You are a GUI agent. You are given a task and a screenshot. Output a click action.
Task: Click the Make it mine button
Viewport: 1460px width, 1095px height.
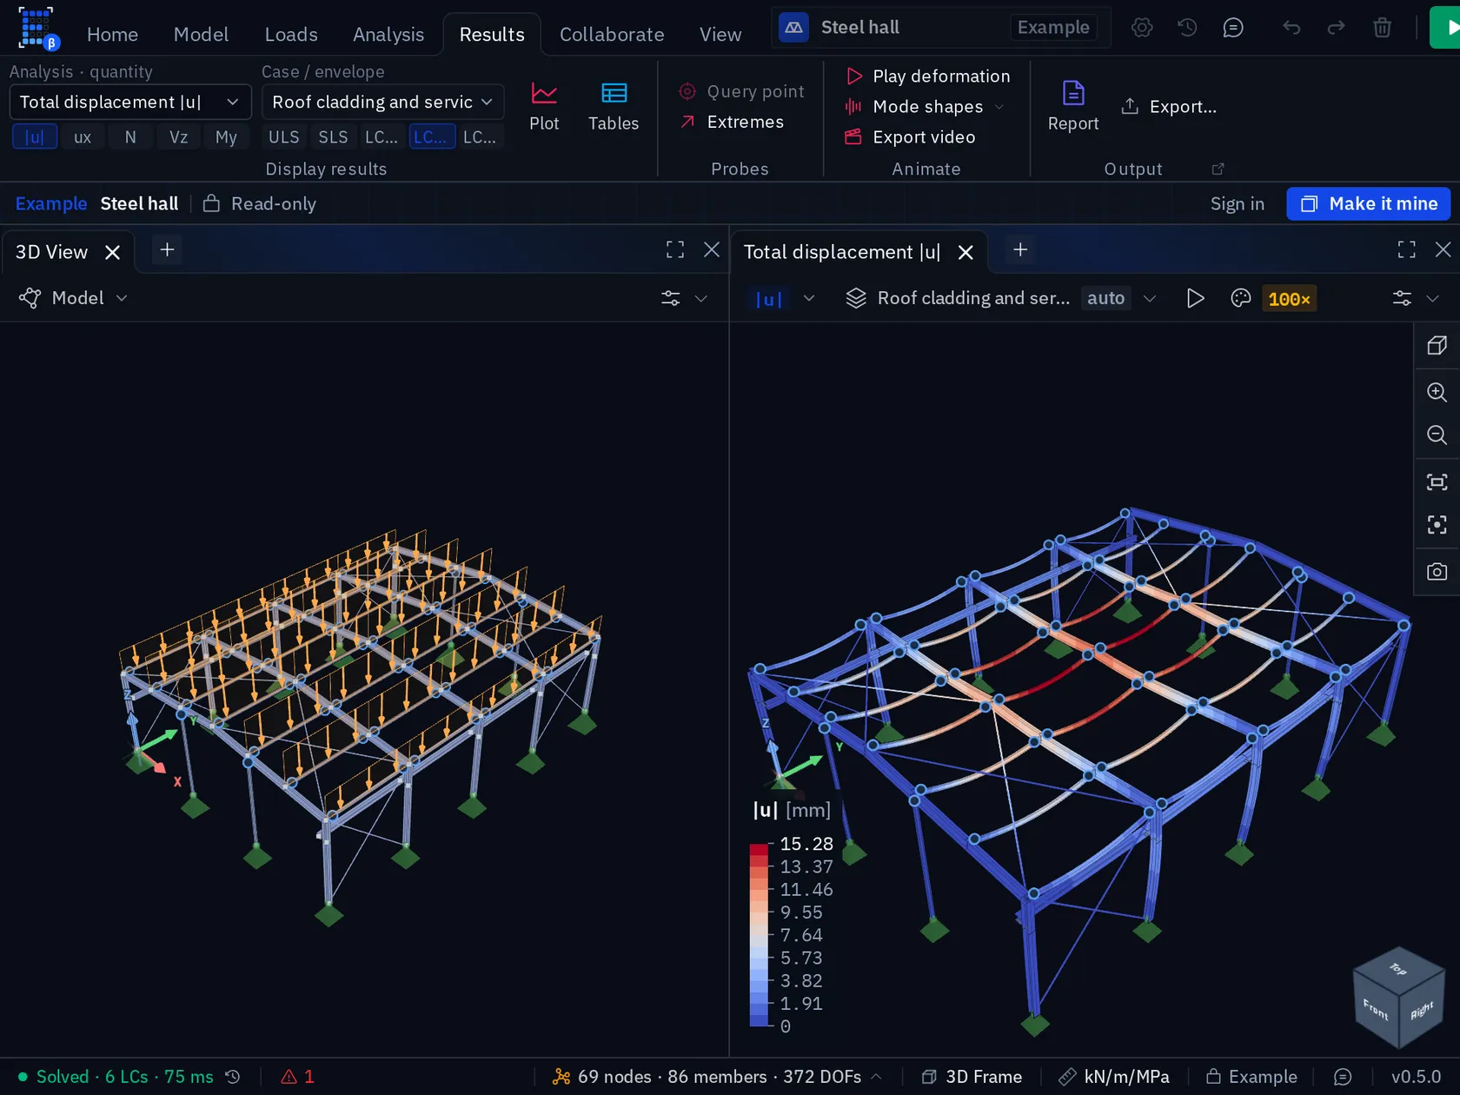pos(1369,203)
